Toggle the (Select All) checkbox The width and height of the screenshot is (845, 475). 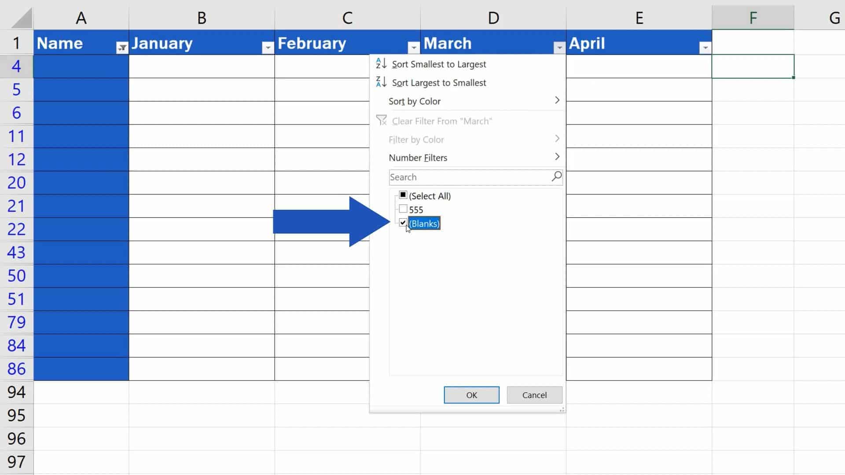403,195
